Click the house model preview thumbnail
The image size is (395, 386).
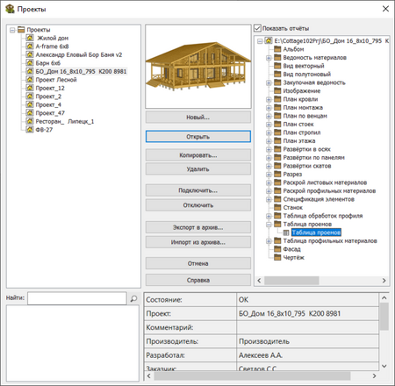(198, 67)
